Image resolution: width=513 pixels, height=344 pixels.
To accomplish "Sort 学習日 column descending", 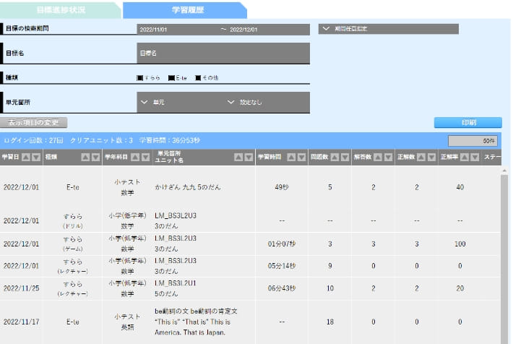I will tap(36, 157).
